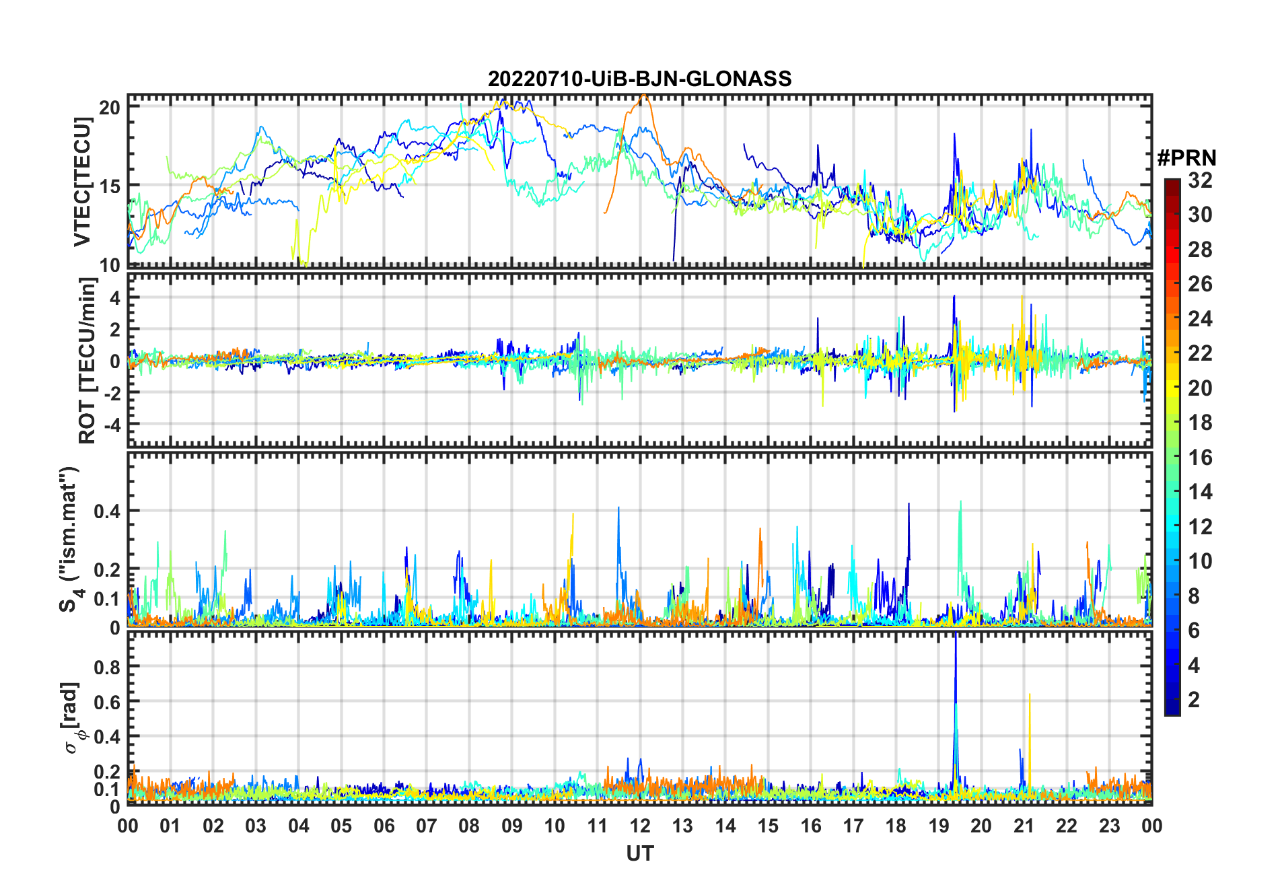Click the x-axis tick label 01
Viewport: 1280px width, 895px height.
170,826
